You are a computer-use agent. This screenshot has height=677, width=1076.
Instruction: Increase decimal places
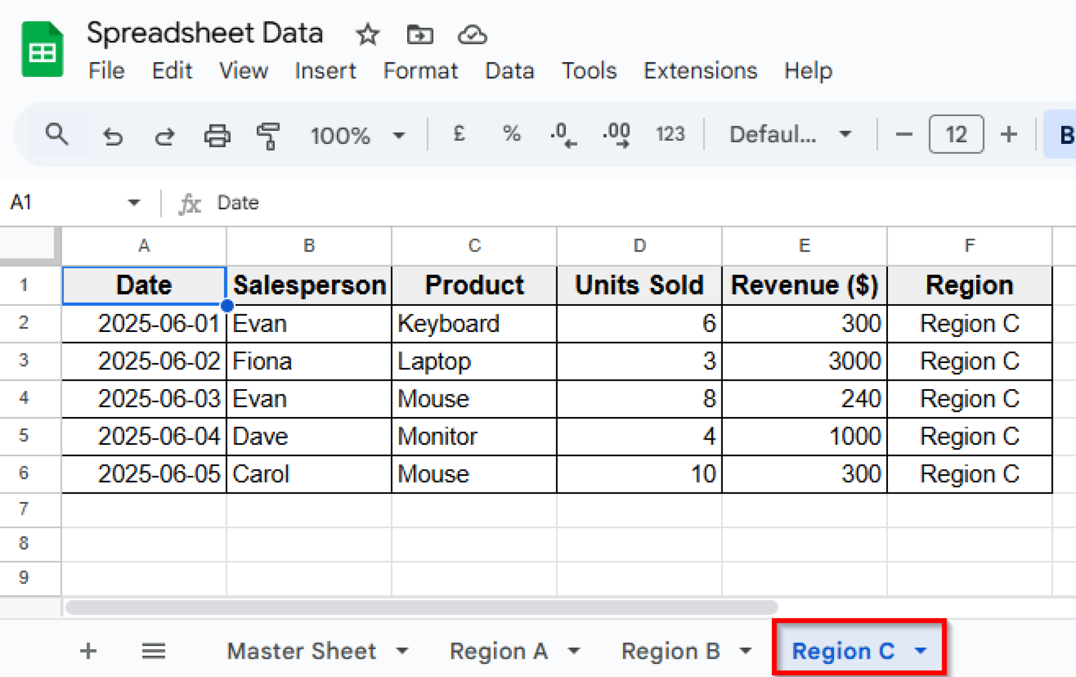616,135
